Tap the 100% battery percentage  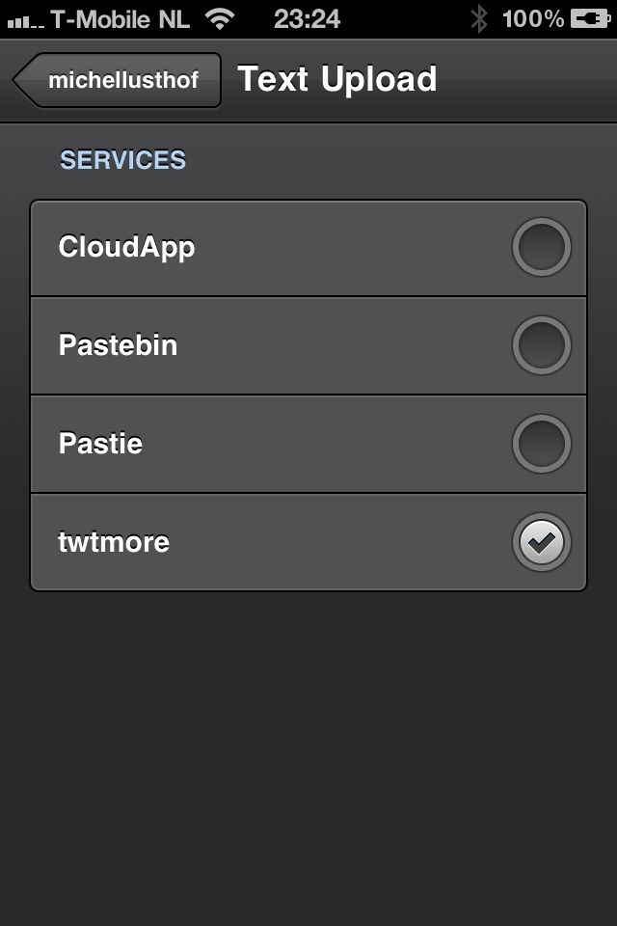coord(532,18)
